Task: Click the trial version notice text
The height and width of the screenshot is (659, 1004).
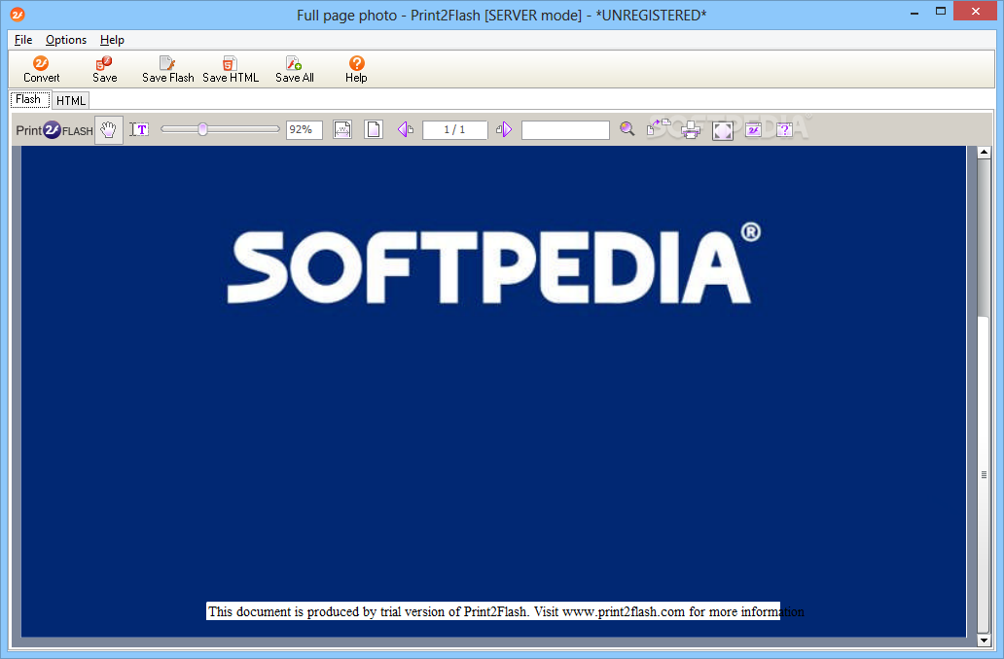Action: pos(506,611)
